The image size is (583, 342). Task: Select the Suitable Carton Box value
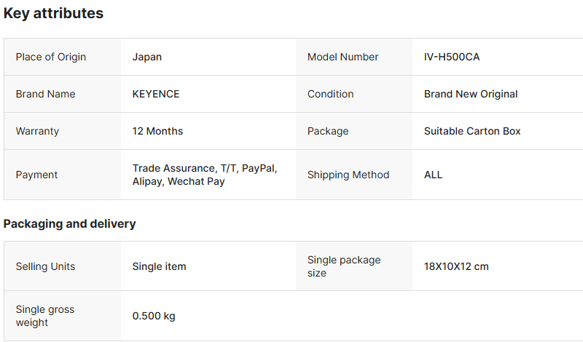point(472,131)
